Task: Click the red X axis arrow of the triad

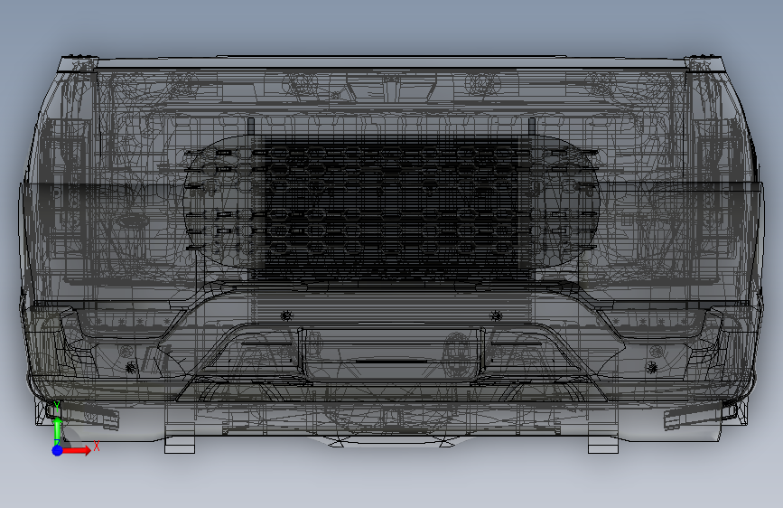Action: coord(77,450)
